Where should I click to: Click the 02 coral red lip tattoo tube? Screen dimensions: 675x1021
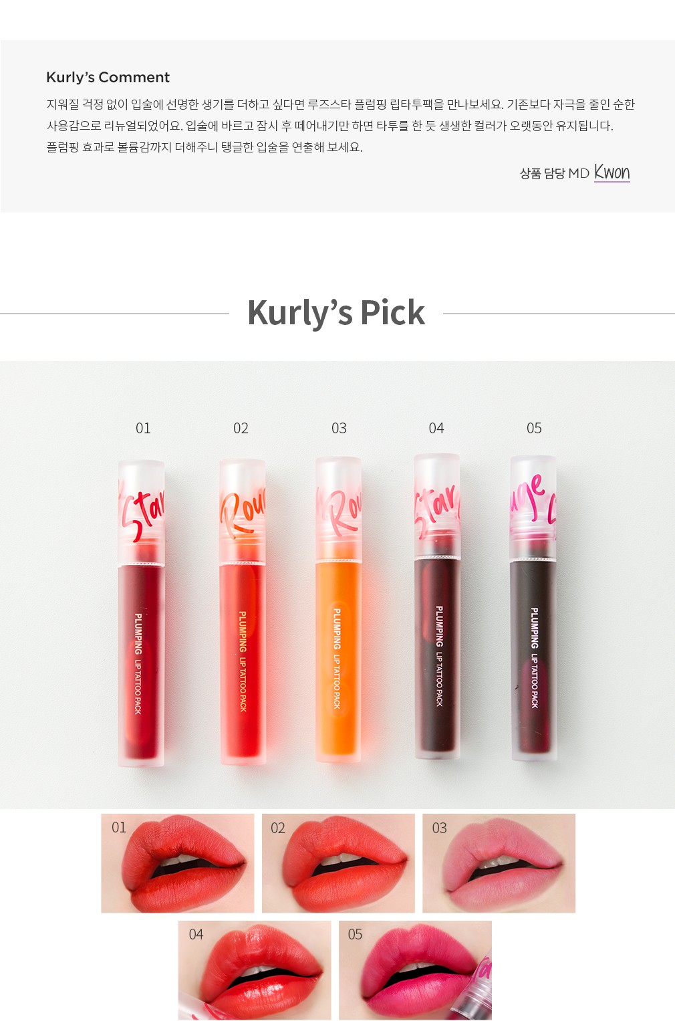coord(243,612)
